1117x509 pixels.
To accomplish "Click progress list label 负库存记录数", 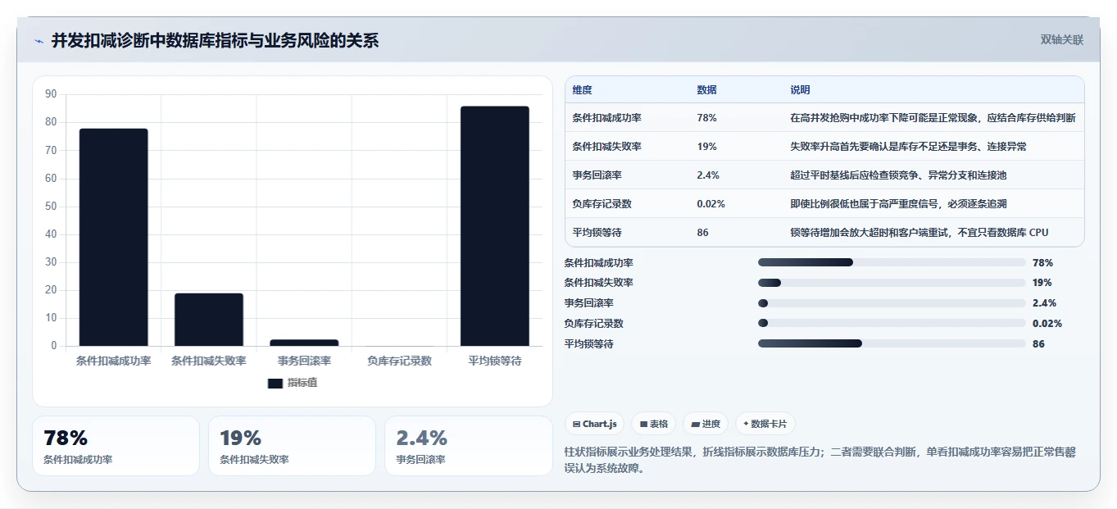I will (594, 324).
